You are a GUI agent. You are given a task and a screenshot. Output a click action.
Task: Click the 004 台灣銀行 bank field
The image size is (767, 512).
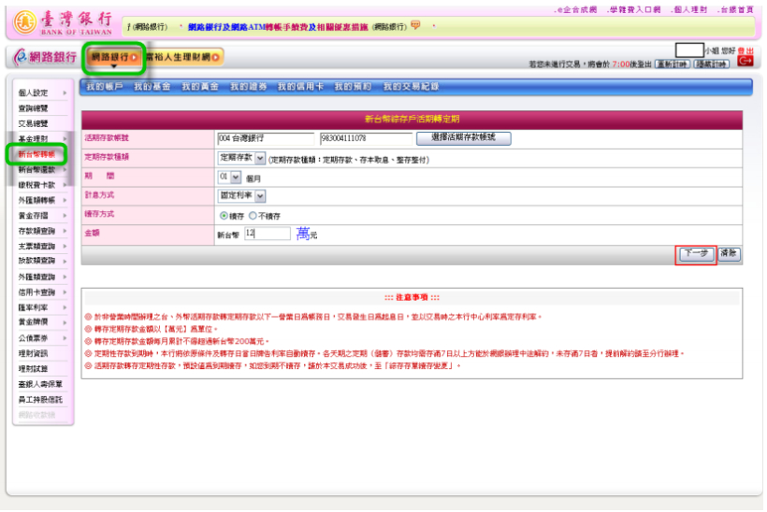(x=266, y=139)
